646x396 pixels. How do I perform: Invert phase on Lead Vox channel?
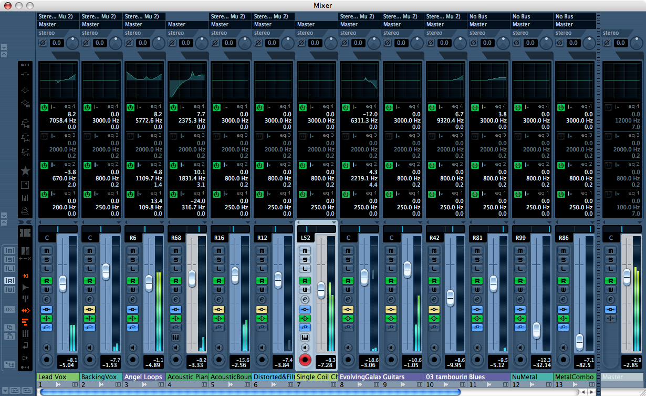pyautogui.click(x=44, y=43)
